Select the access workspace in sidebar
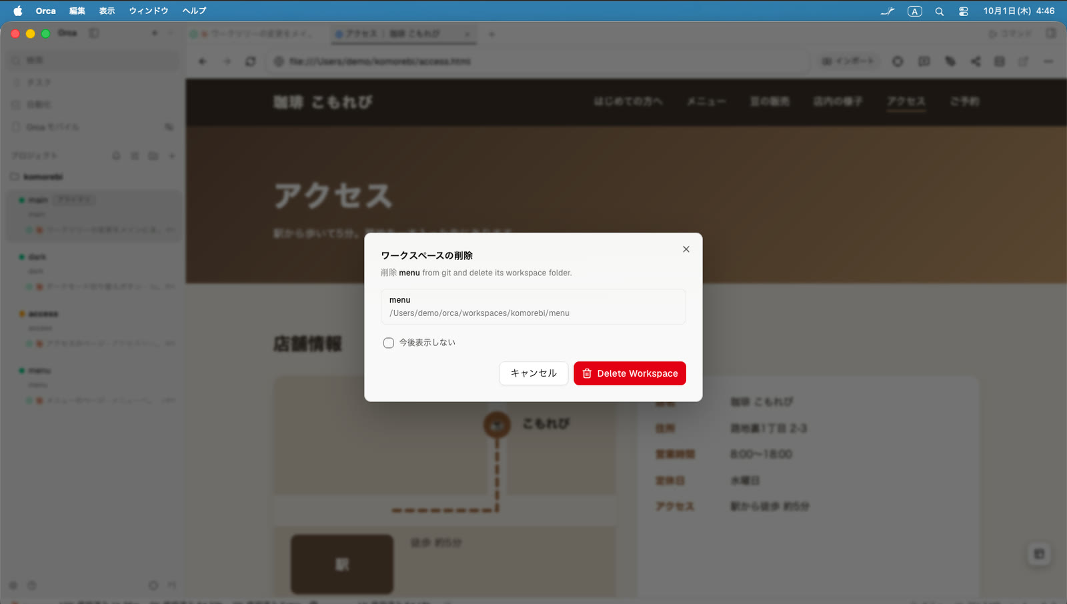Screen dimensions: 1067x604 (94, 328)
